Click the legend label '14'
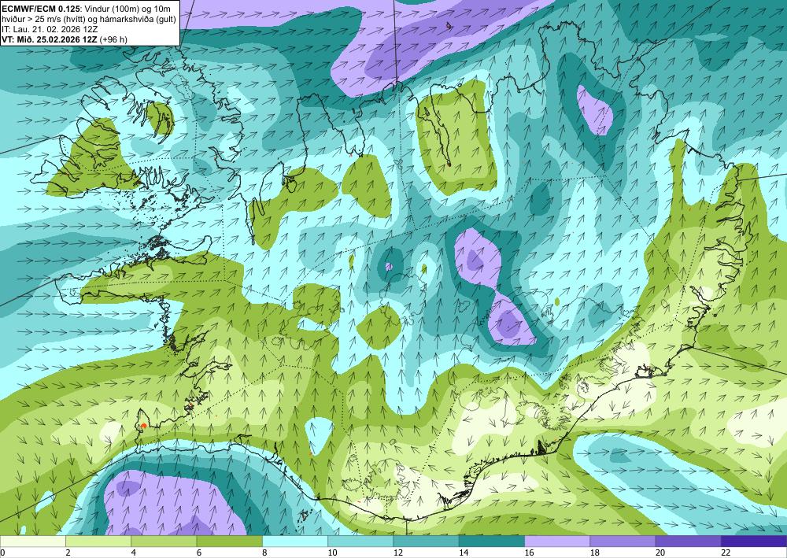The image size is (787, 558). pos(464,552)
